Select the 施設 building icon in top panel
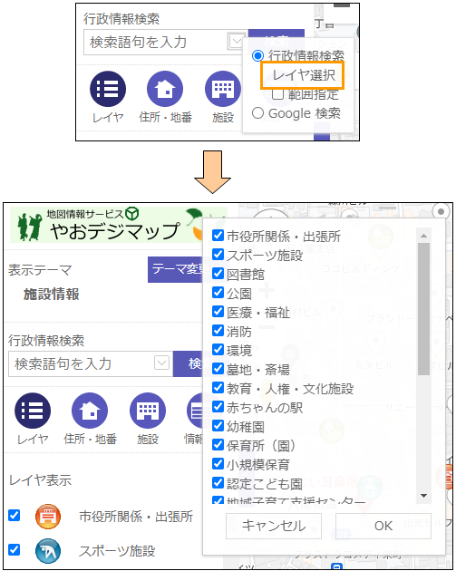The height and width of the screenshot is (571, 456). pos(222,89)
